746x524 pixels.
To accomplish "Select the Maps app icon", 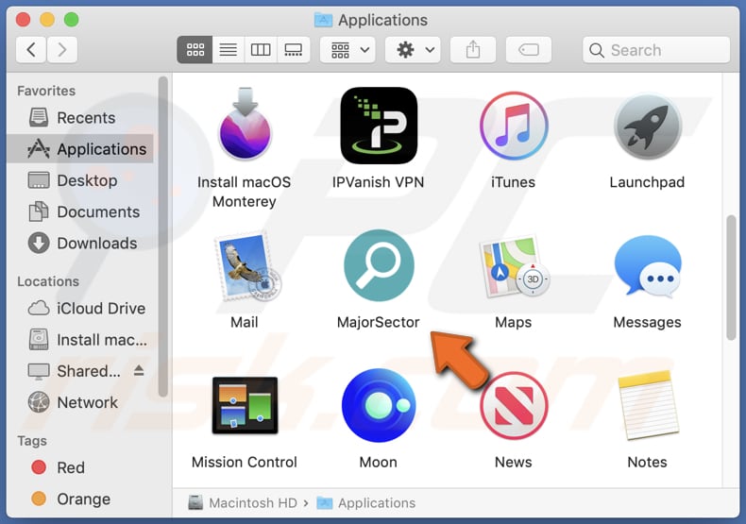I will tap(515, 266).
